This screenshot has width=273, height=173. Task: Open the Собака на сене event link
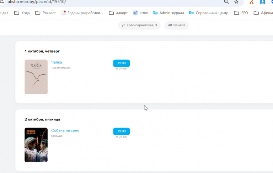click(65, 130)
